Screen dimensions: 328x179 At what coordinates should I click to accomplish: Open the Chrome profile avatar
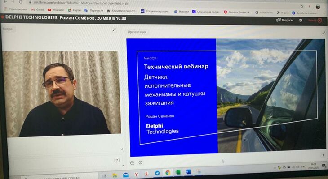[x=318, y=7]
